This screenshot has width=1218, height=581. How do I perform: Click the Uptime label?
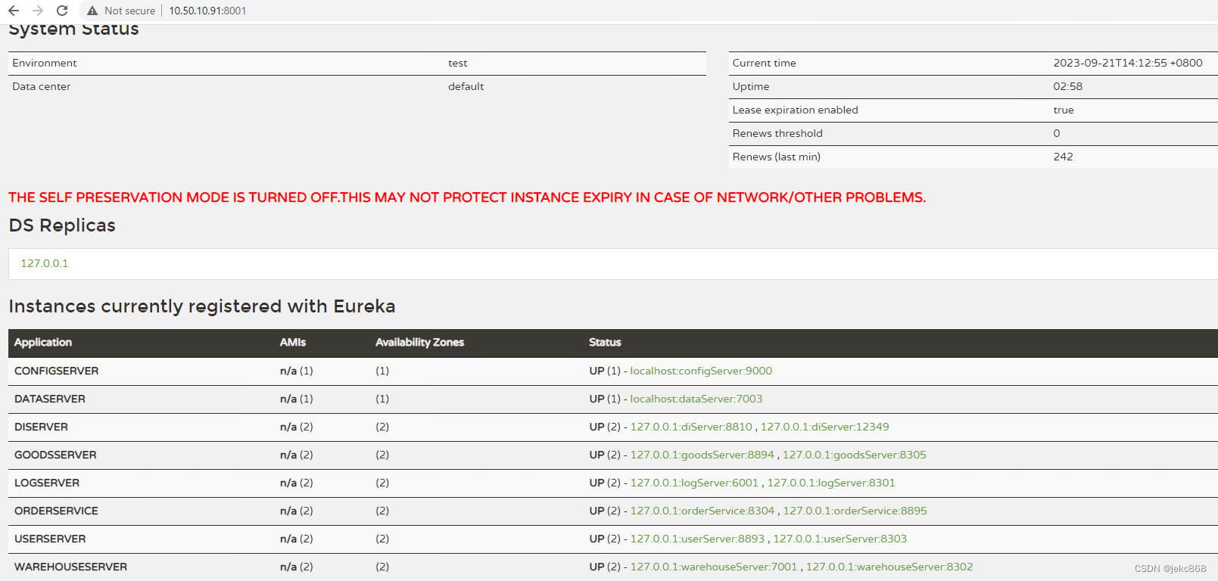750,86
